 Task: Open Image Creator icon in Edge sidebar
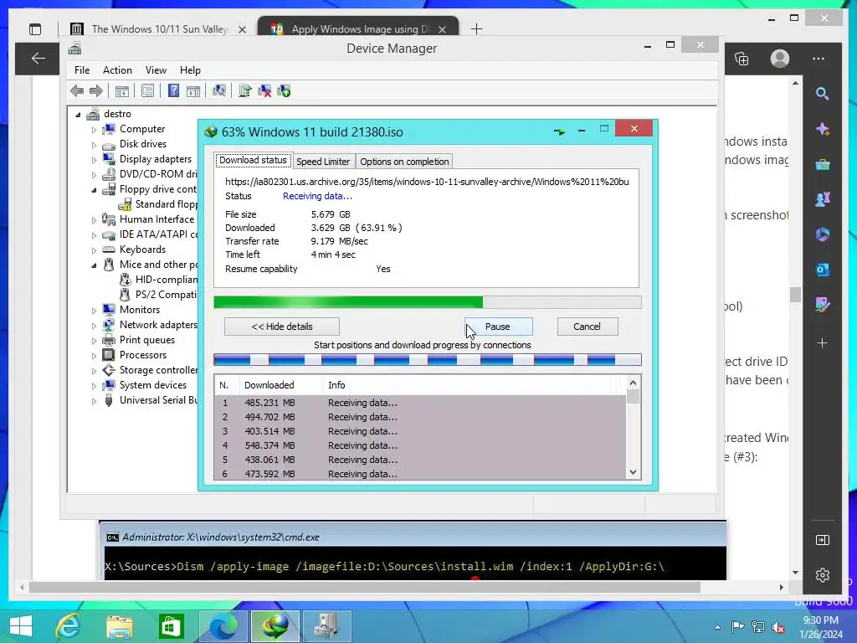822,304
